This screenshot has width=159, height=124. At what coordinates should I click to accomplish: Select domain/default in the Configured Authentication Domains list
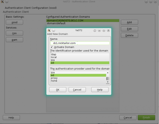click(56, 23)
